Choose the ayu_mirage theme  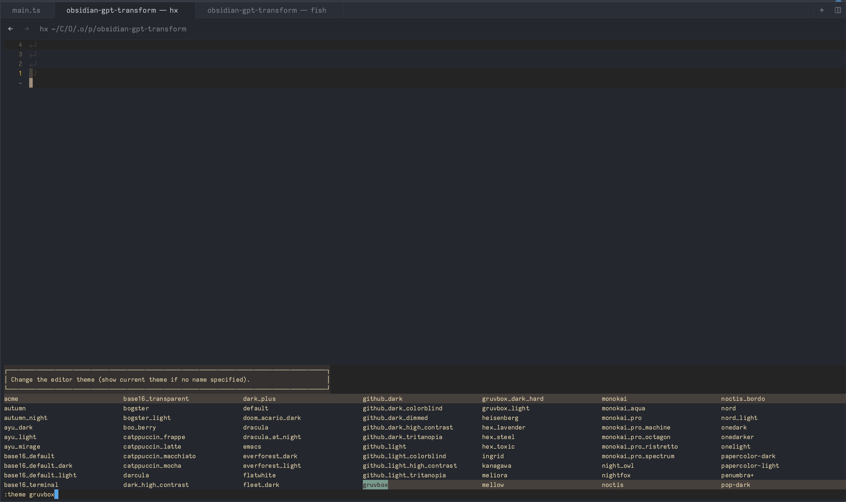22,447
